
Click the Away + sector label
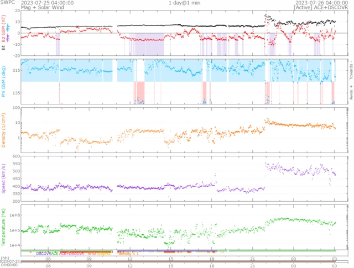[351, 92]
